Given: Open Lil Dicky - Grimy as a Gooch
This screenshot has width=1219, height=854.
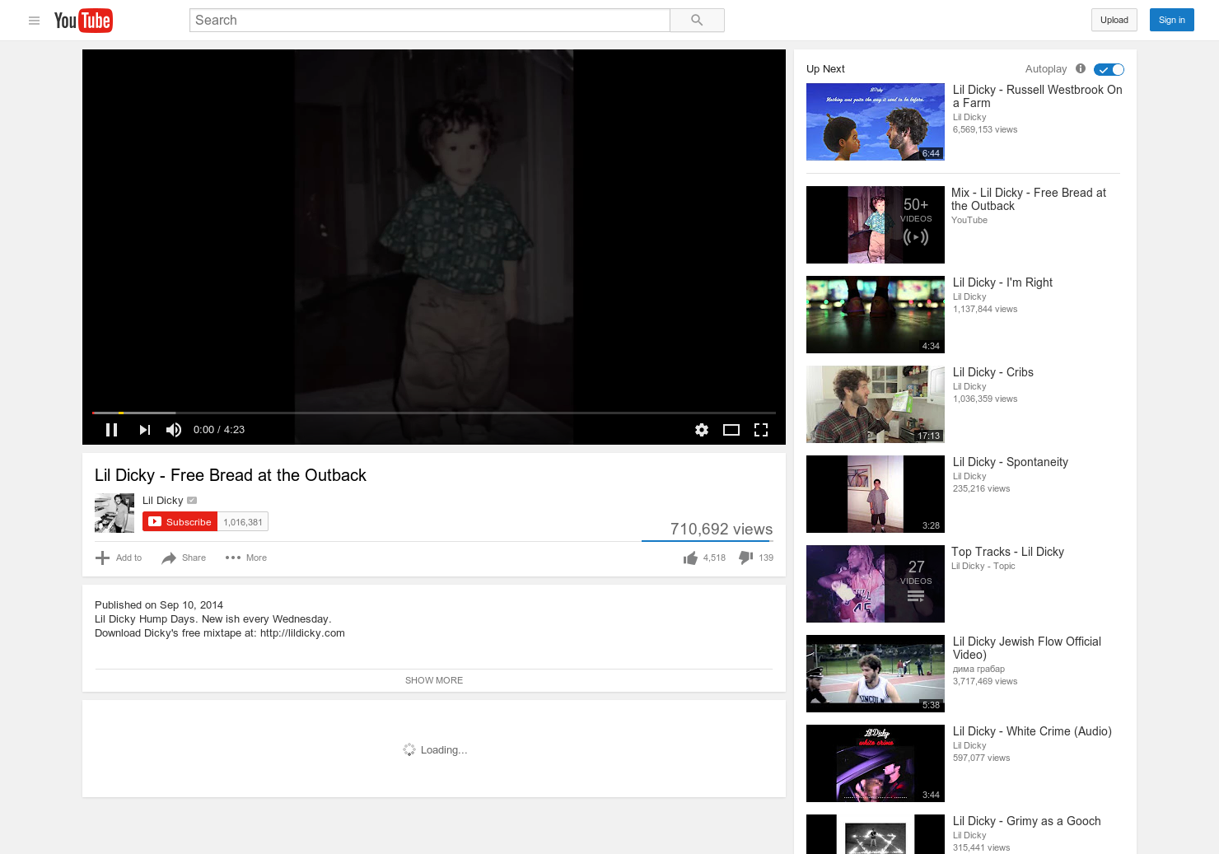Looking at the screenshot, I should click(1027, 821).
